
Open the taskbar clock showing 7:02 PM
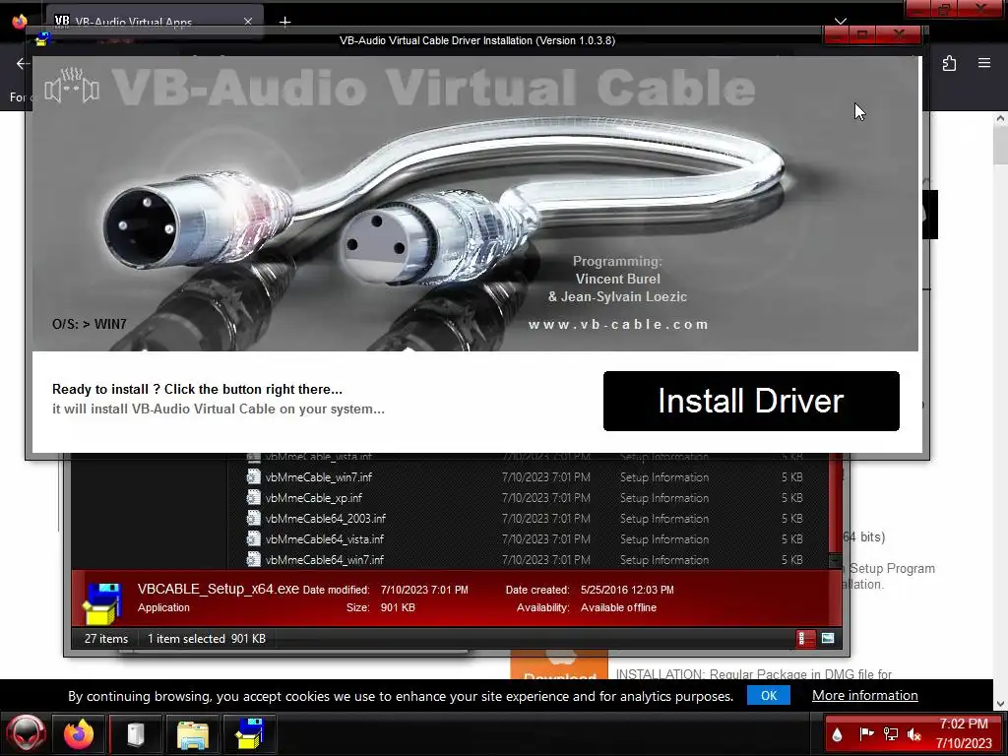point(964,733)
